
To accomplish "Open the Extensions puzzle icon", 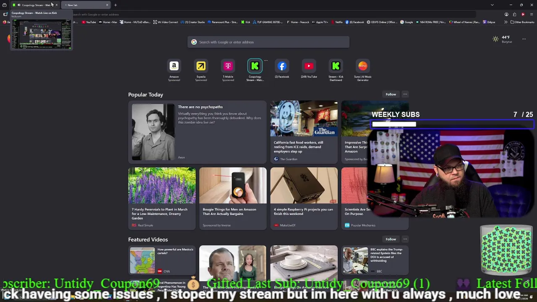I will tap(514, 14).
